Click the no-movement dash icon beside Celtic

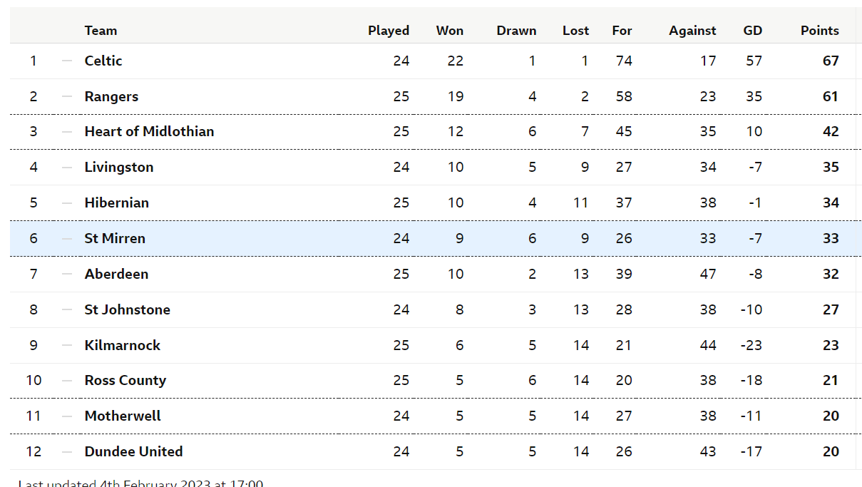(x=67, y=61)
